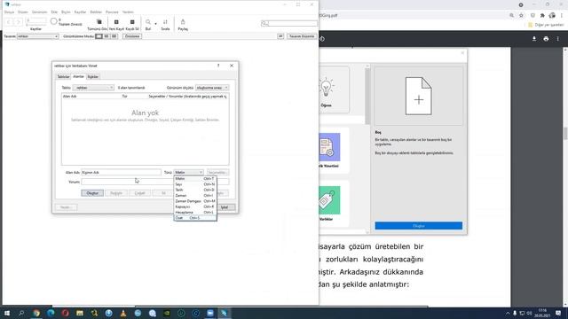Click the PDF download icon

tap(534, 39)
